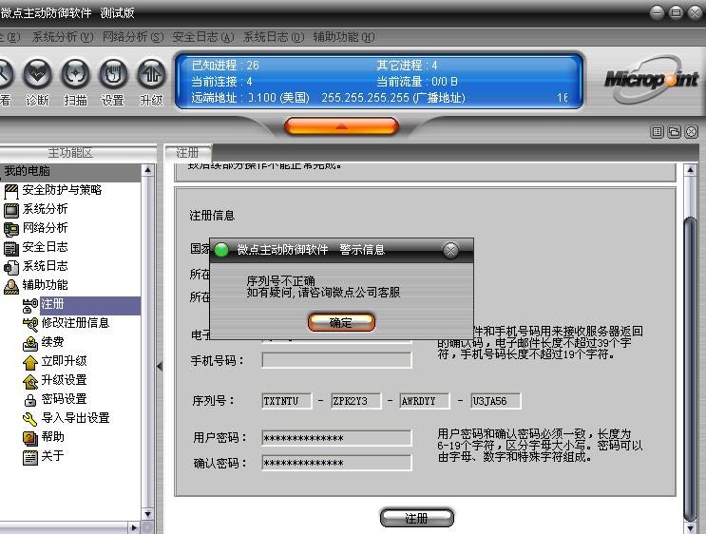The width and height of the screenshot is (706, 534).
Task: Click the first panel layout icon under the logo
Action: coord(658,131)
